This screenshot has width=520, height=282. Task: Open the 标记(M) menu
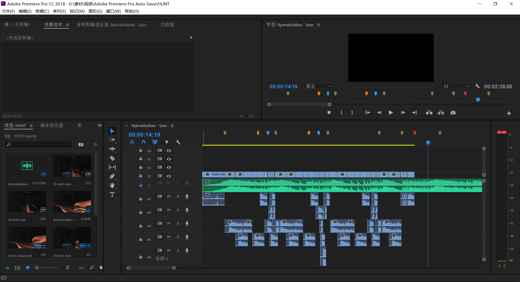click(x=77, y=11)
